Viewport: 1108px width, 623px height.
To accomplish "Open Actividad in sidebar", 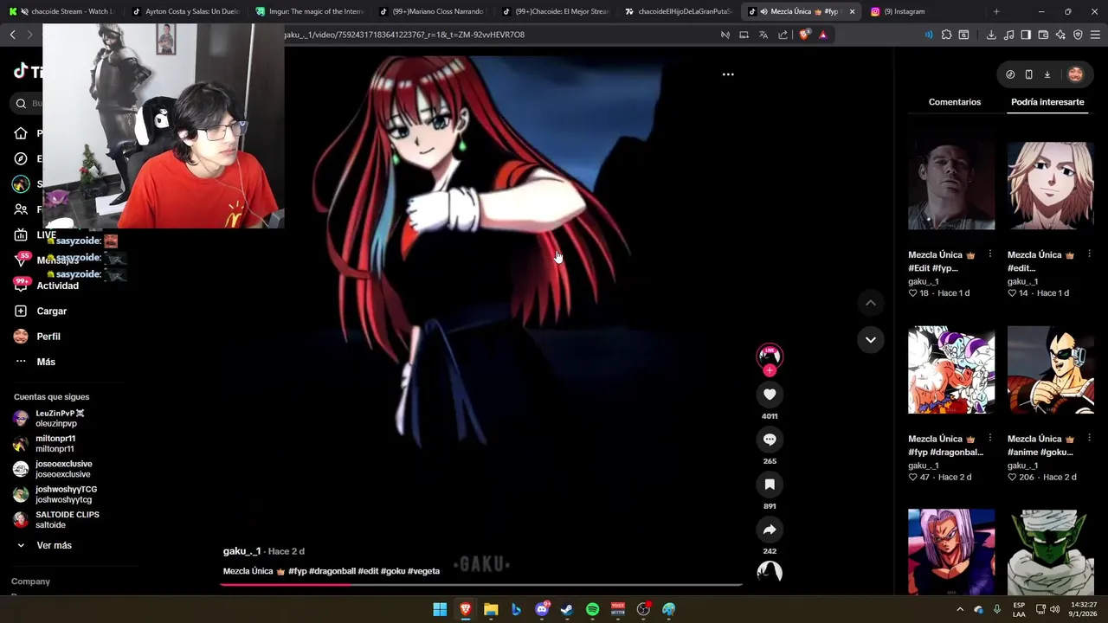I will (x=48, y=286).
